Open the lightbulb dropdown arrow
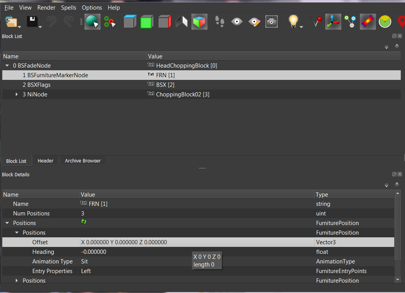 pyautogui.click(x=301, y=27)
